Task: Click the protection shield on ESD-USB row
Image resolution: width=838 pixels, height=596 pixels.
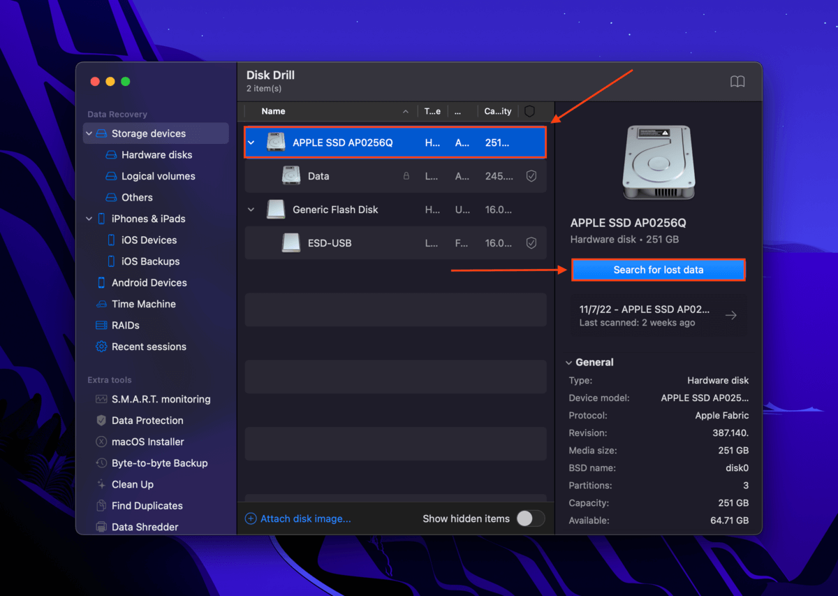Action: click(x=531, y=243)
